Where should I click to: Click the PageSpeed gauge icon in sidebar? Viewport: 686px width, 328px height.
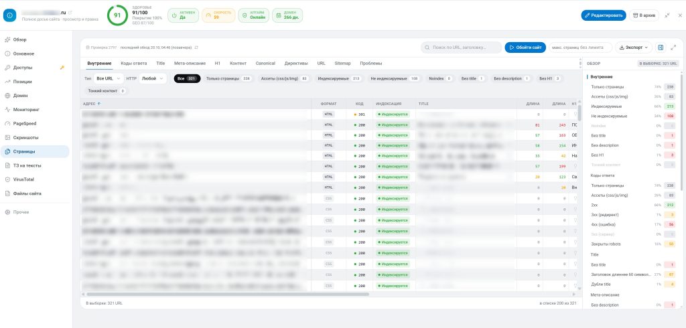tap(7, 124)
